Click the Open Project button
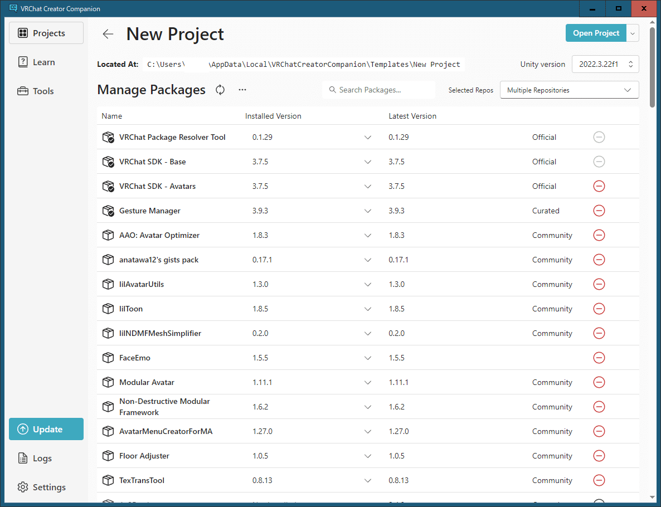This screenshot has height=507, width=661. 596,33
